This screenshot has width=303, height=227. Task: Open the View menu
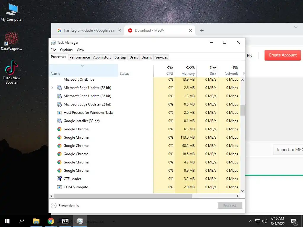click(80, 50)
